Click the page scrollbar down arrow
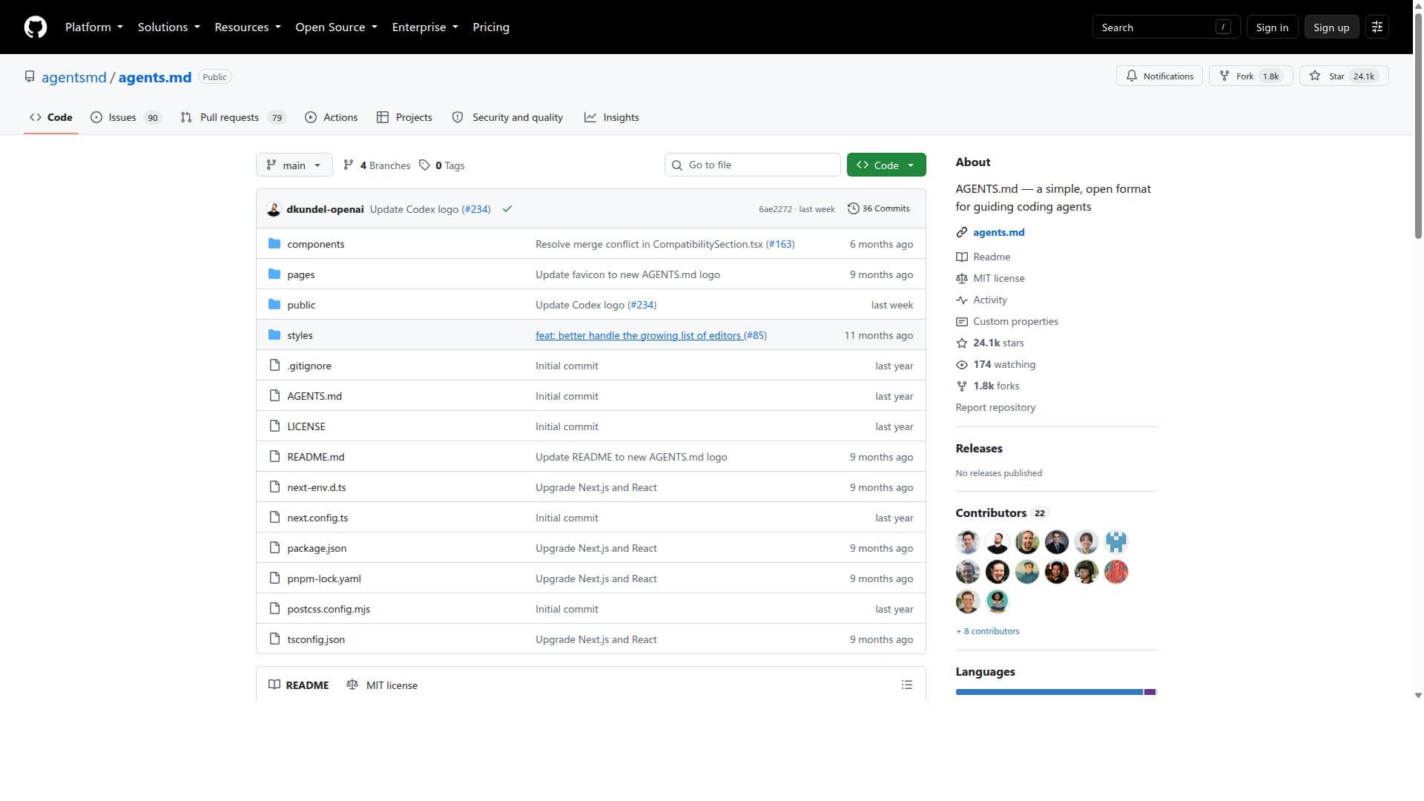The width and height of the screenshot is (1424, 801). [x=1418, y=696]
